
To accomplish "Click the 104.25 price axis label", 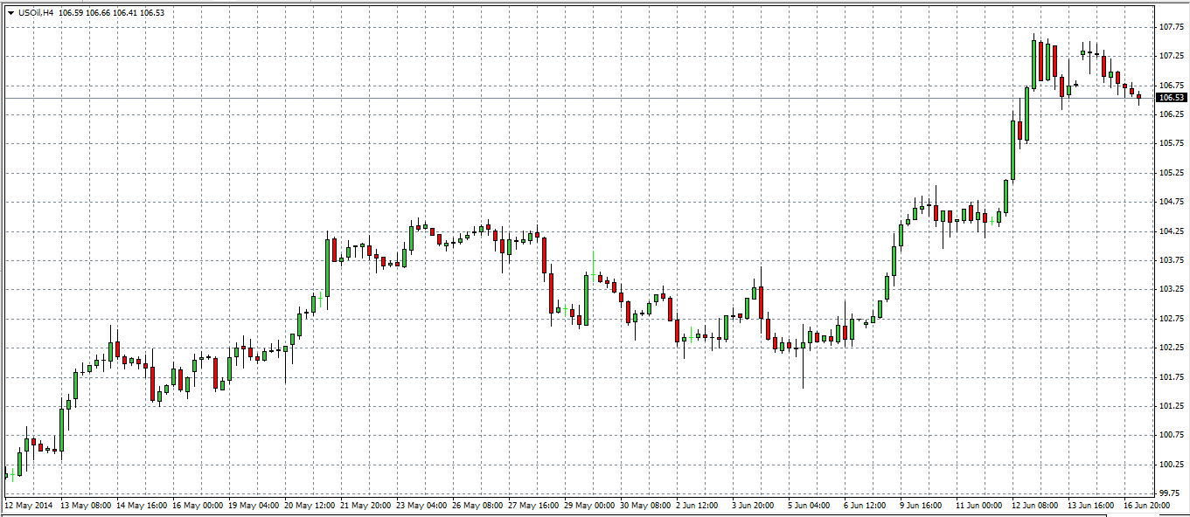I will (x=1172, y=231).
